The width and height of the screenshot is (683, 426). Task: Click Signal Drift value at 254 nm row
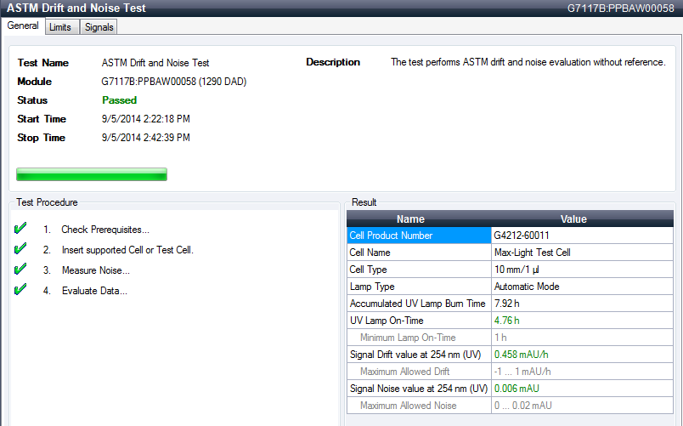click(x=419, y=355)
